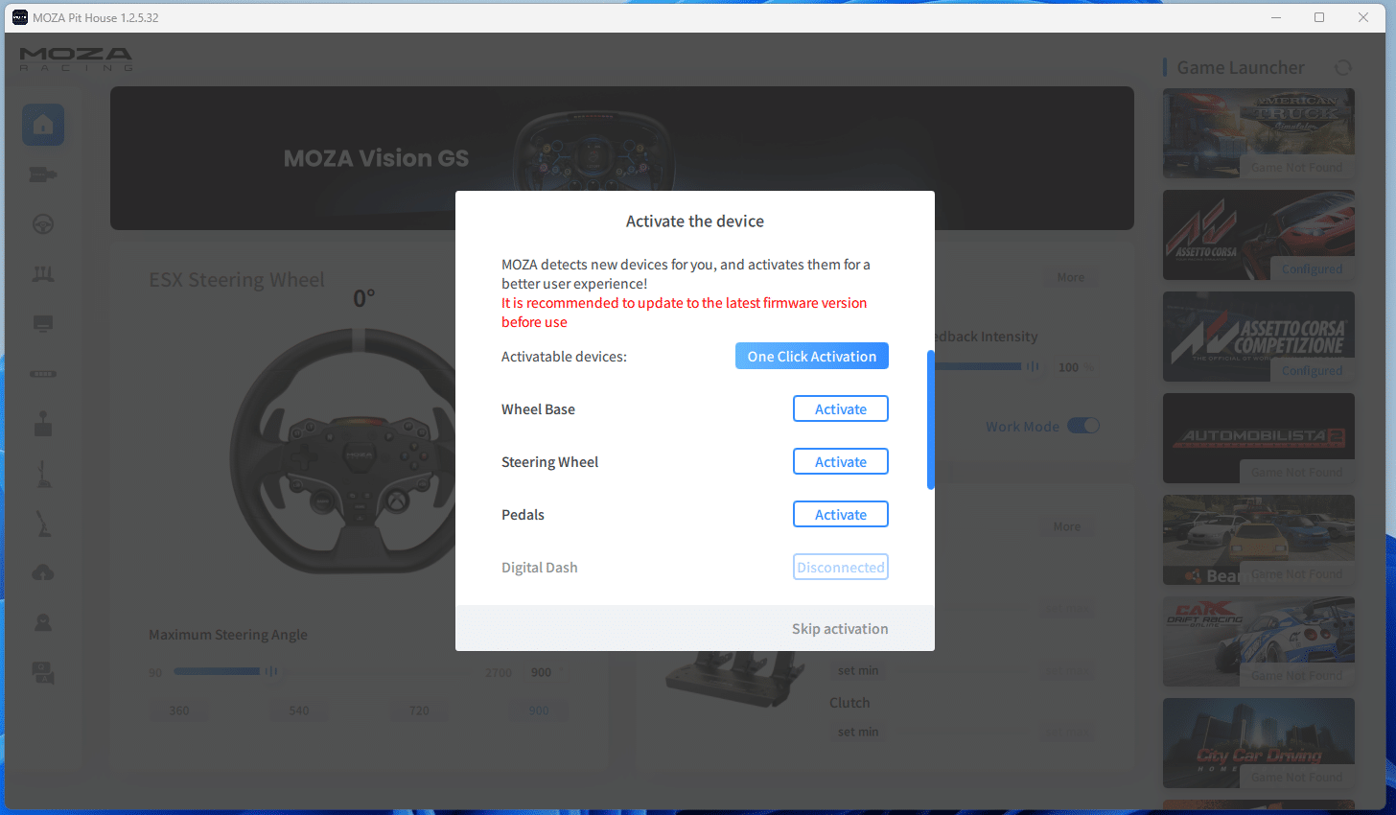This screenshot has width=1396, height=815.
Task: Activate the Steering Wheel device
Action: (x=840, y=461)
